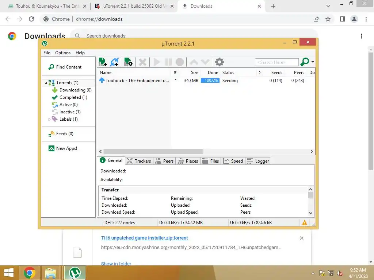Click the torrent list right scroll arrow
Viewport: 374px width, 280px height.
tap(312, 151)
